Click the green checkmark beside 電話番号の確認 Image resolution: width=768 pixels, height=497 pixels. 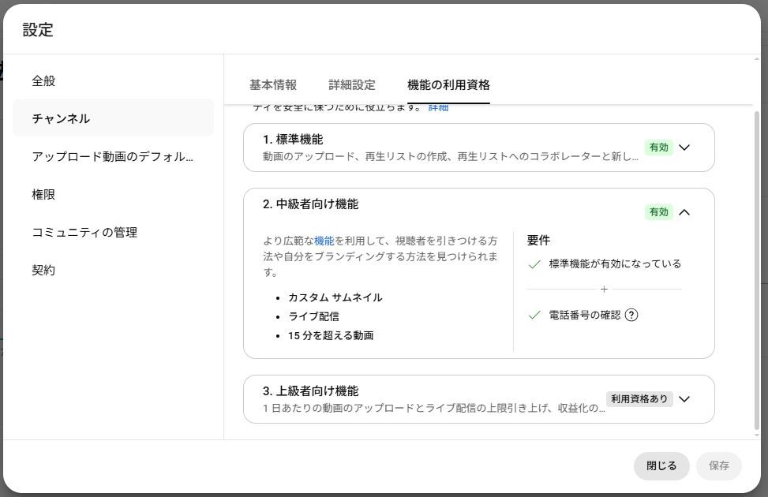coord(534,315)
